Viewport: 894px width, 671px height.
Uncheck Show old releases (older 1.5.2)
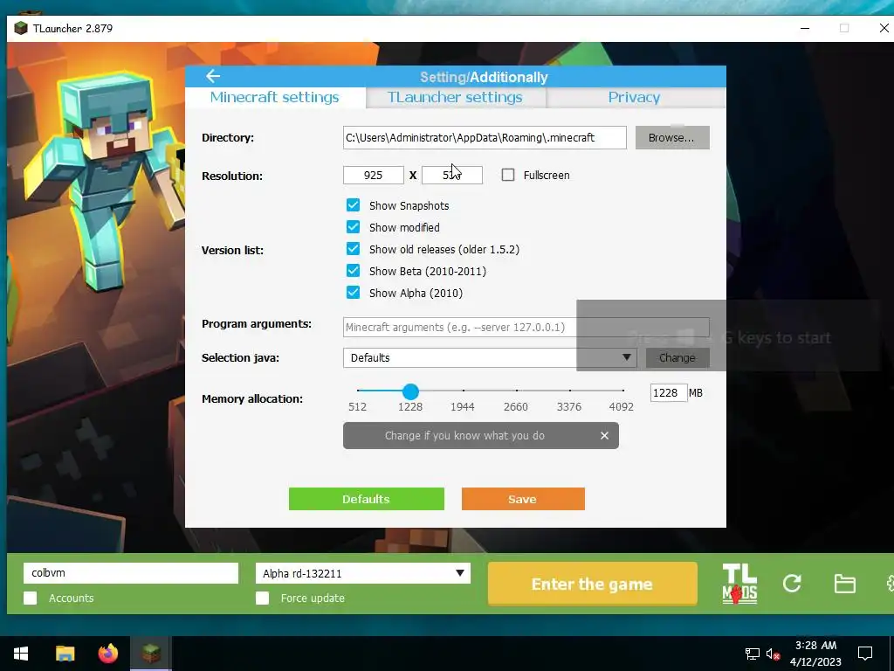coord(353,249)
